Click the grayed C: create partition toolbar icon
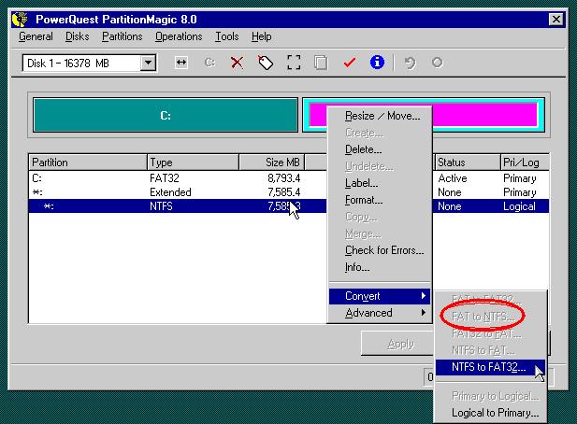The width and height of the screenshot is (577, 424). pos(209,63)
